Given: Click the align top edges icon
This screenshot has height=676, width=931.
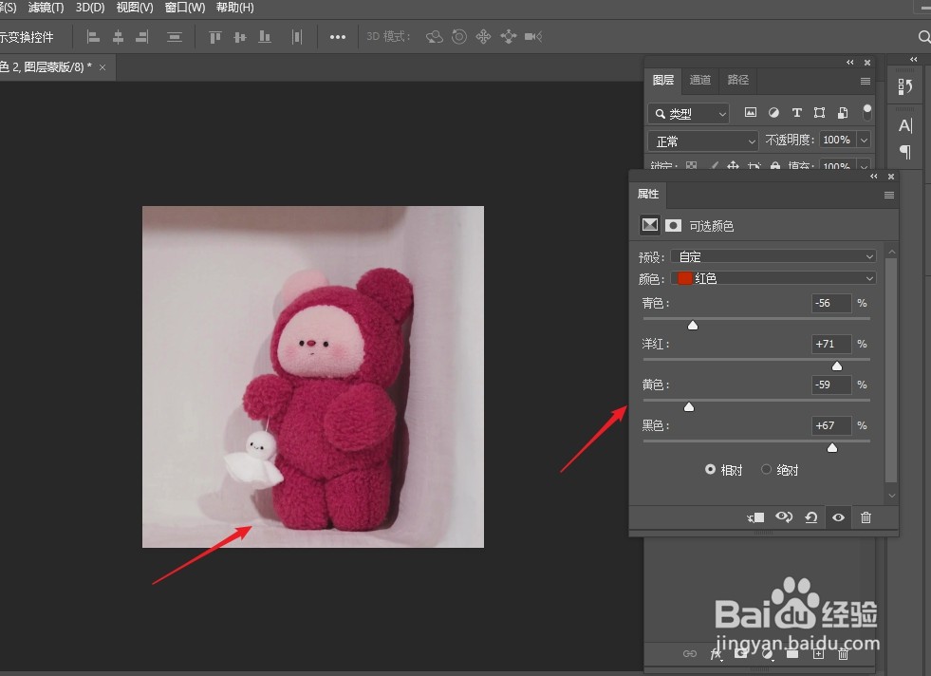Looking at the screenshot, I should [x=214, y=37].
